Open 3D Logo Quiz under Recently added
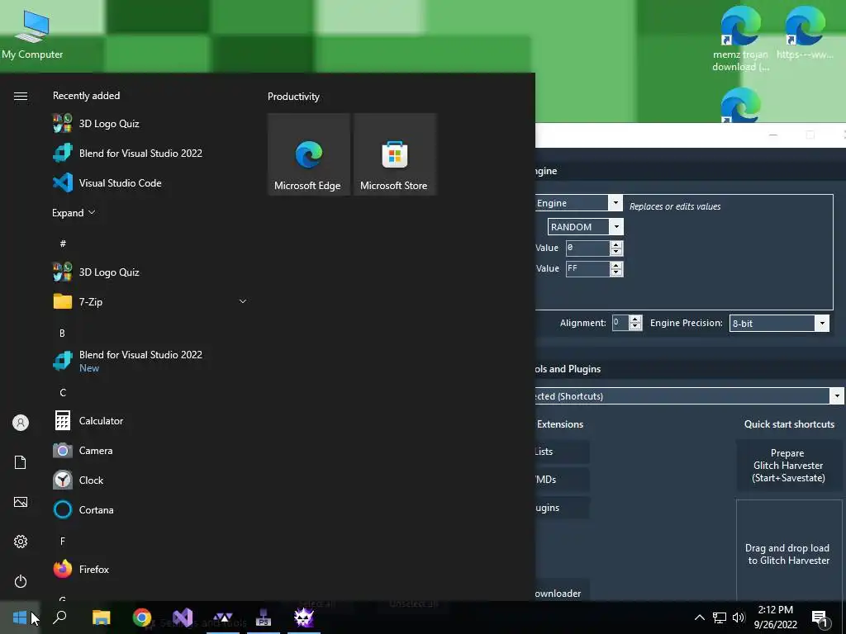 pyautogui.click(x=151, y=124)
